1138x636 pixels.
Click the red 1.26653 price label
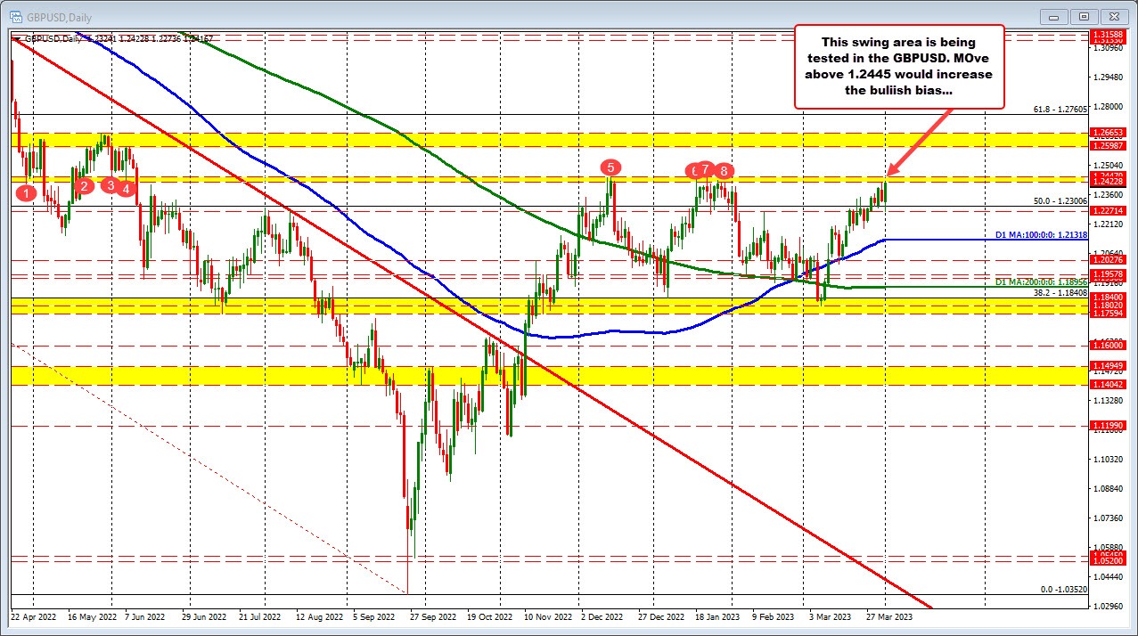pyautogui.click(x=1108, y=132)
